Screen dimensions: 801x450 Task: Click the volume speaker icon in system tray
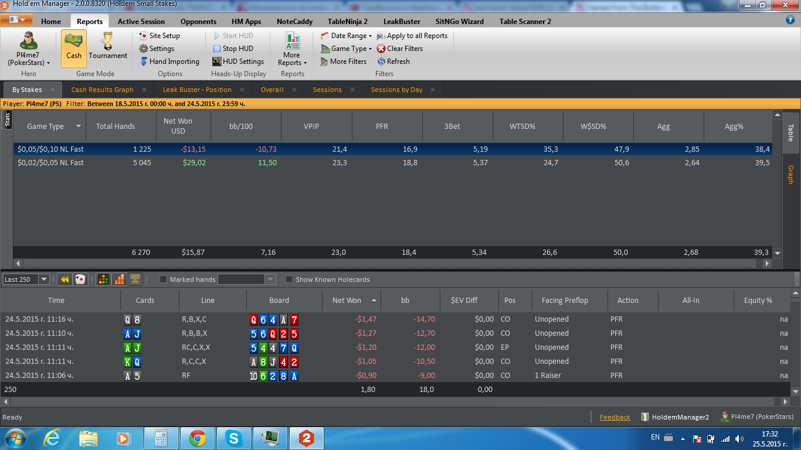(x=738, y=438)
